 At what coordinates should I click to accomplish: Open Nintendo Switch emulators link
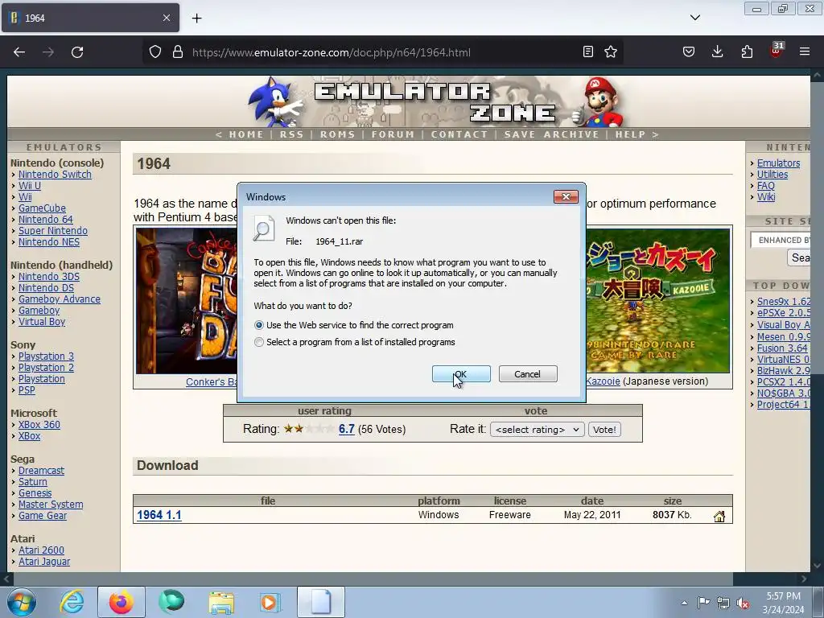click(x=55, y=175)
